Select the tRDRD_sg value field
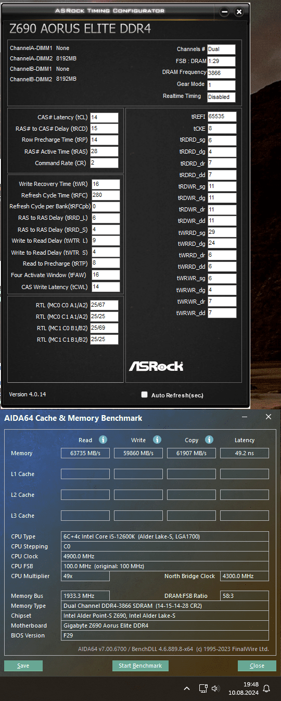 point(222,140)
